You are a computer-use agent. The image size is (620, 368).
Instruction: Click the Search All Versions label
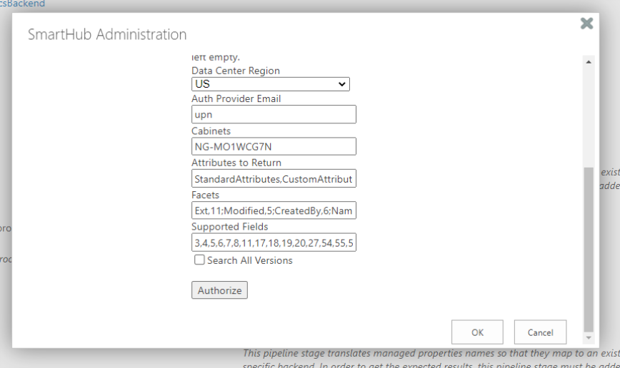pyautogui.click(x=250, y=260)
